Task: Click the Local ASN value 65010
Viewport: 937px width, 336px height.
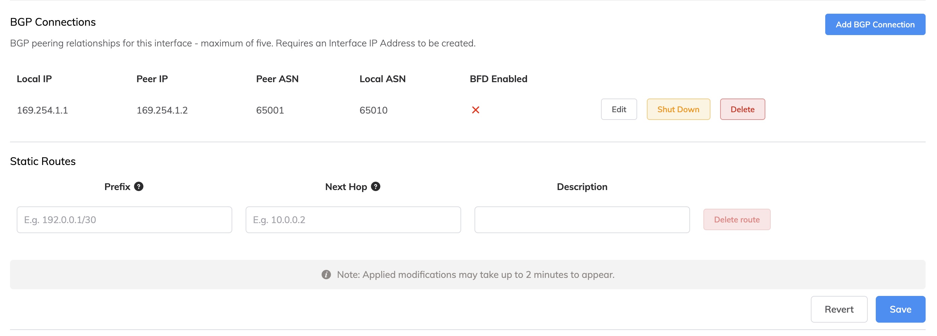Action: (373, 110)
